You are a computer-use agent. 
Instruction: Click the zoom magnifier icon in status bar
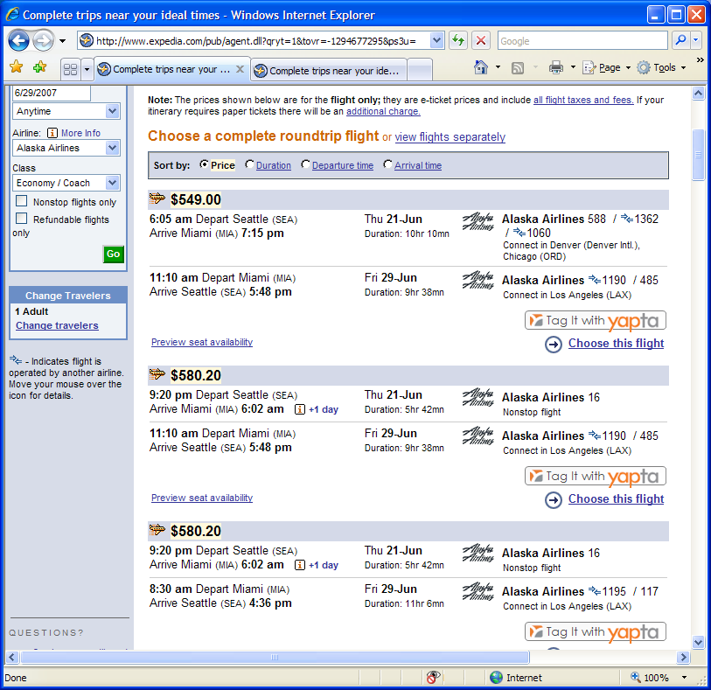(x=636, y=677)
